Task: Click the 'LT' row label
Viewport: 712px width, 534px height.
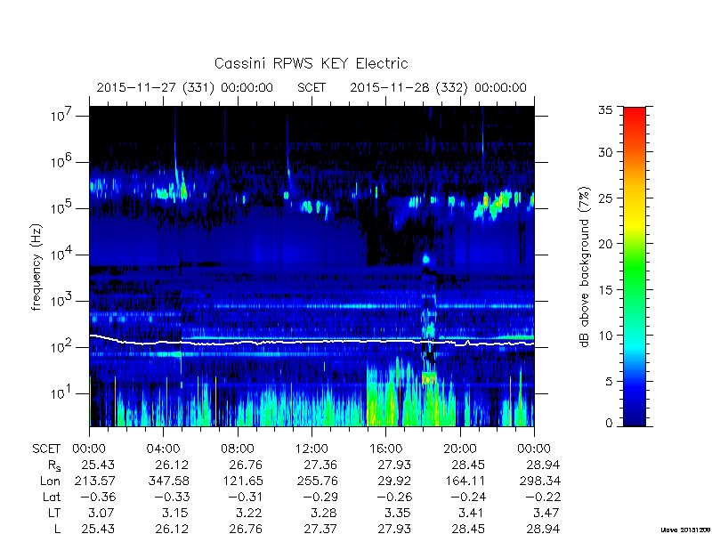Action: pyautogui.click(x=54, y=514)
